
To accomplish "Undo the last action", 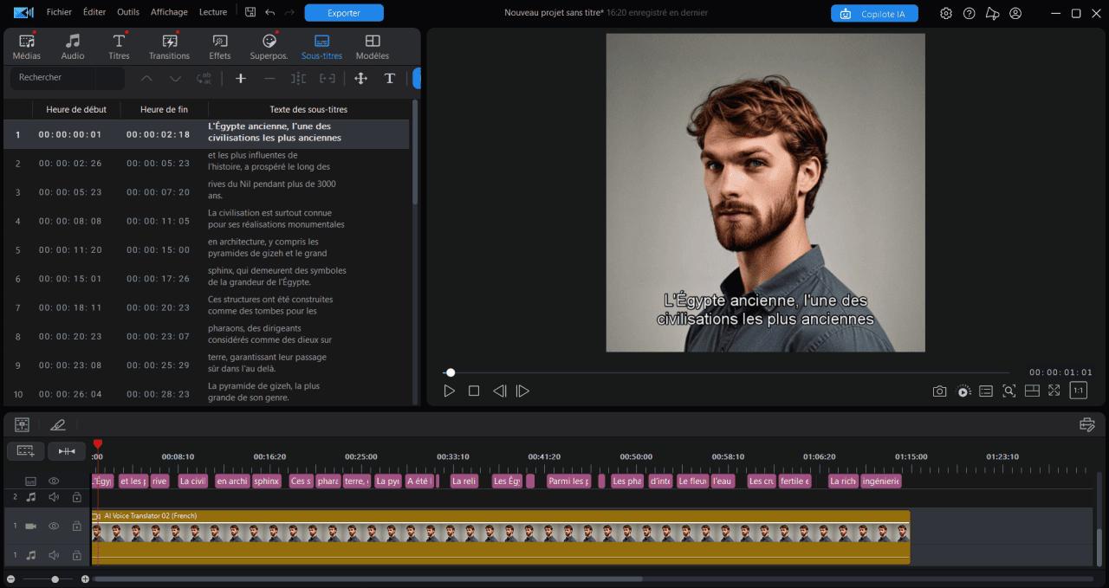I will [x=269, y=12].
